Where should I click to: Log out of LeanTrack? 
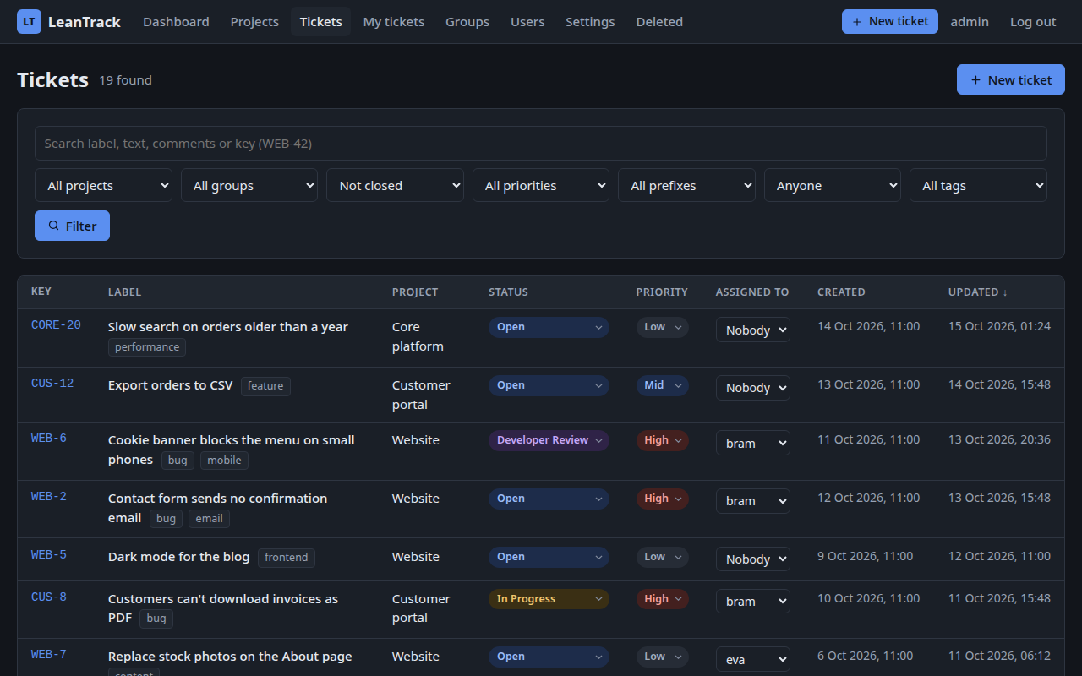click(x=1033, y=22)
